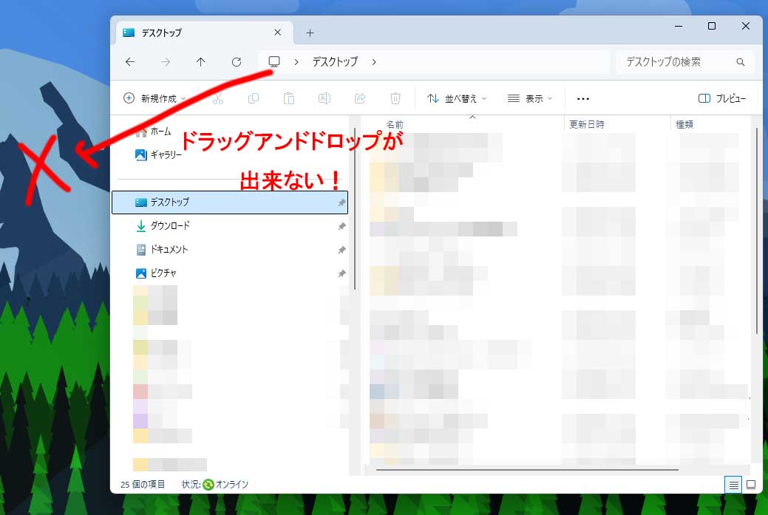Viewport: 768px width, 515px height.
Task: Go up one folder level
Action: 200,62
